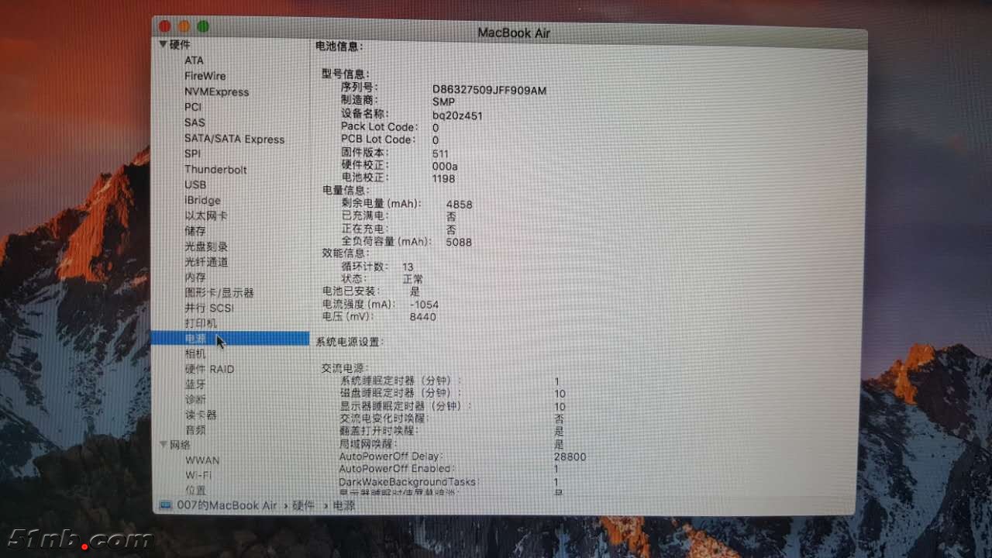Open SATA/SATA Express in the sidebar
Viewport: 992px width, 558px height.
pos(234,139)
